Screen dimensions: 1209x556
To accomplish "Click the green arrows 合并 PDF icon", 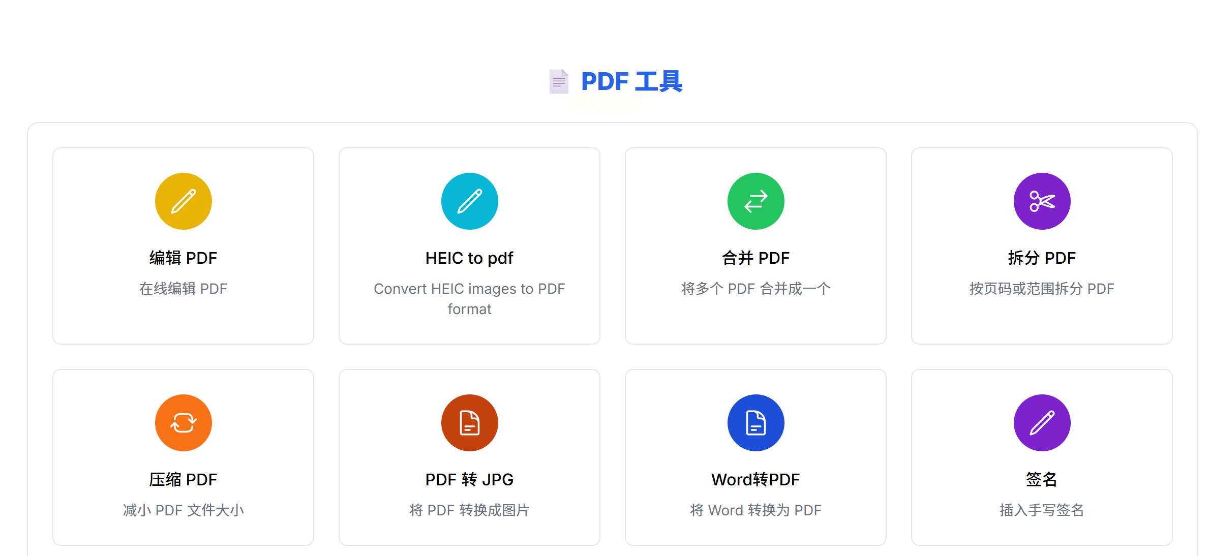I will [755, 201].
